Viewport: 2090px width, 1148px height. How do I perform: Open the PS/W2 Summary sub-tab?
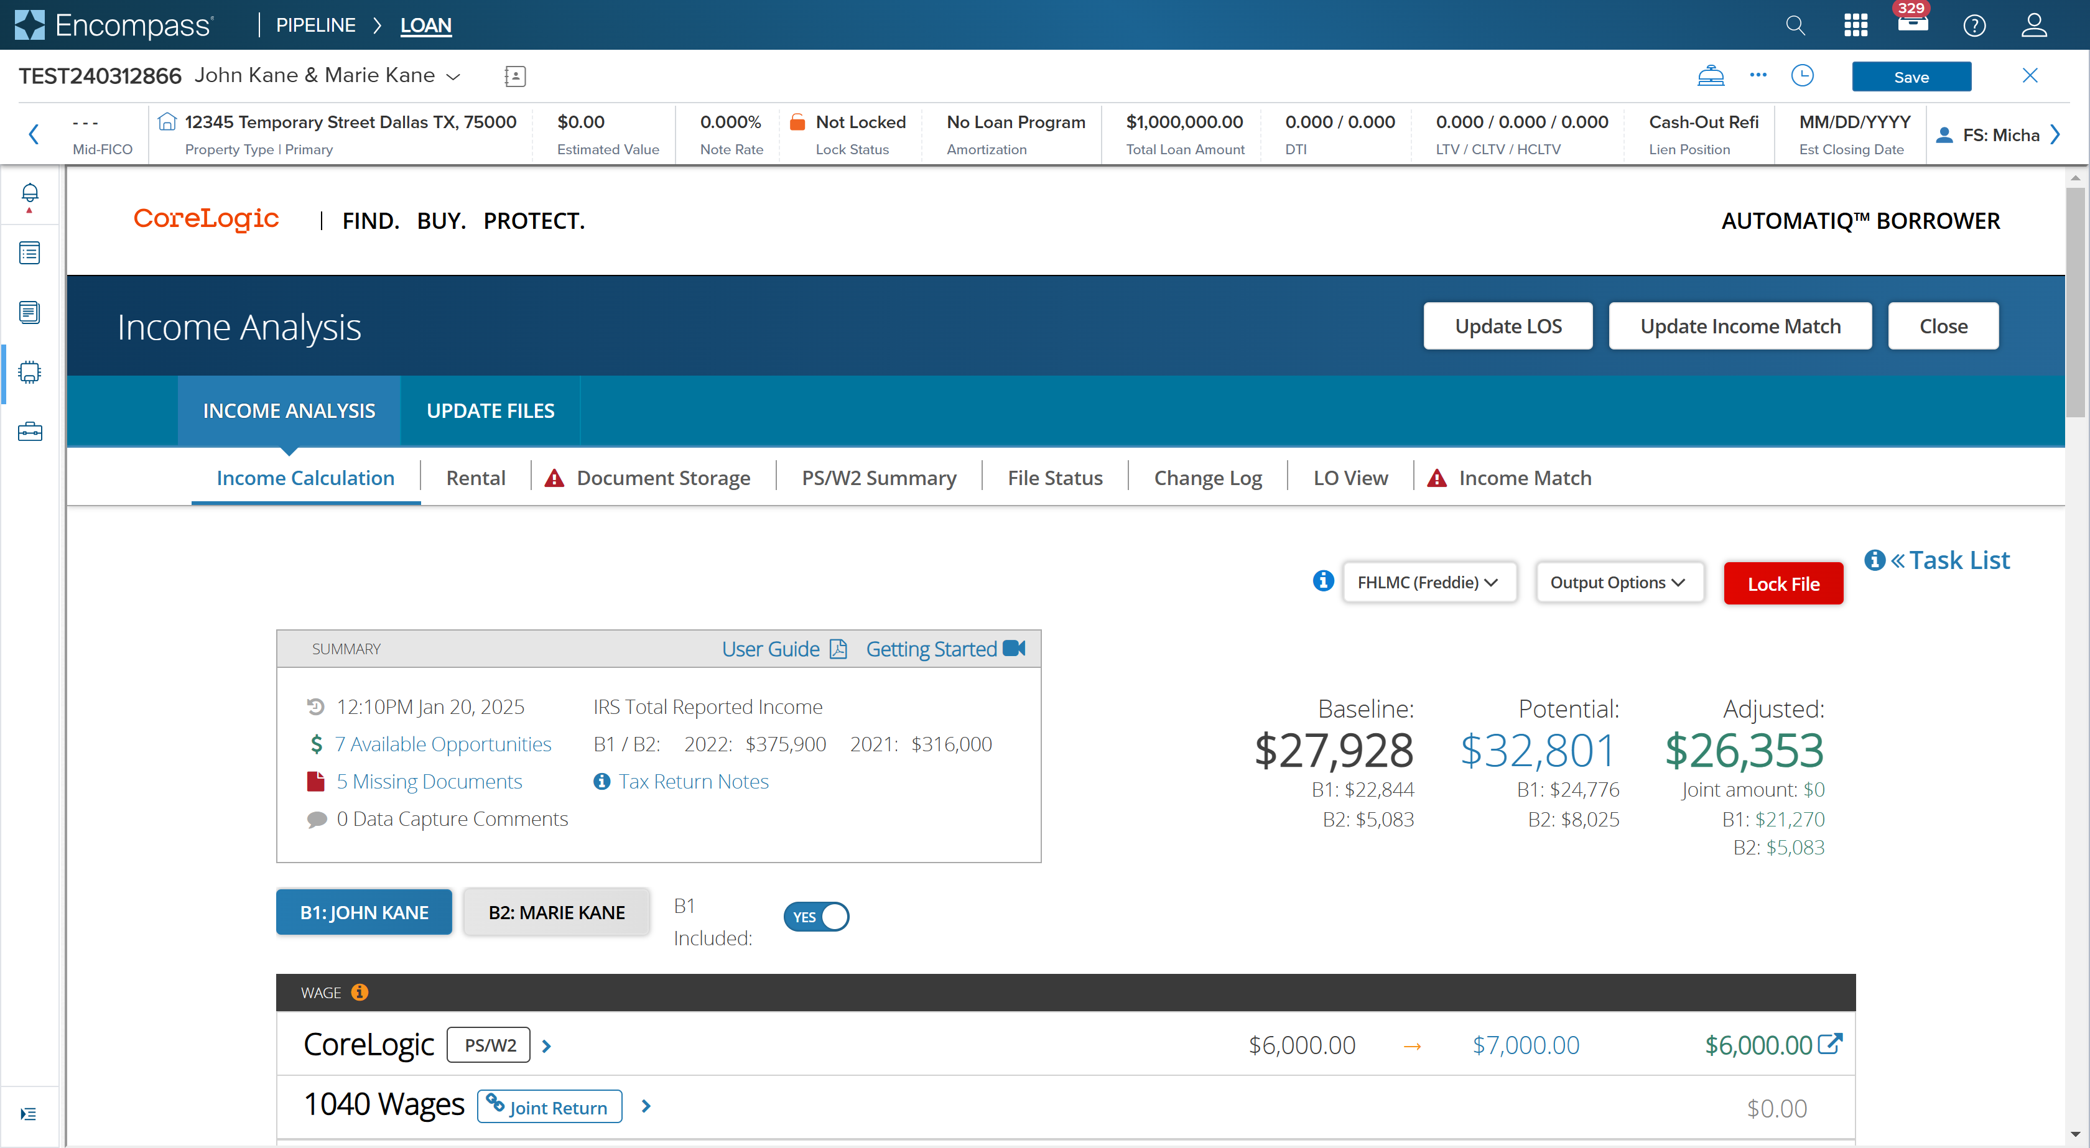(879, 478)
